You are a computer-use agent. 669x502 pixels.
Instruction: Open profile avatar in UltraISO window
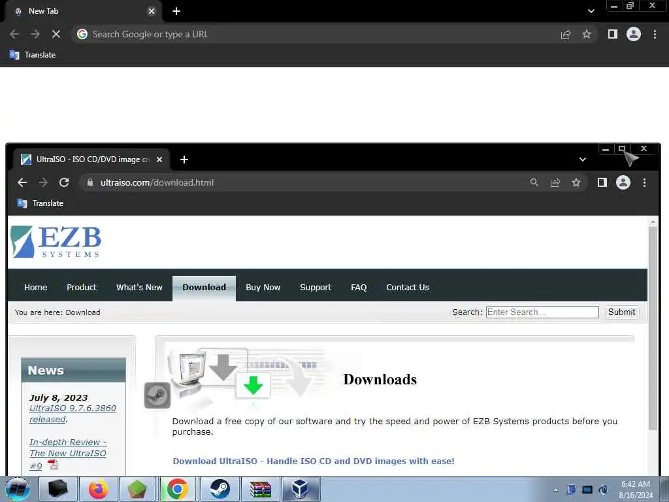623,183
